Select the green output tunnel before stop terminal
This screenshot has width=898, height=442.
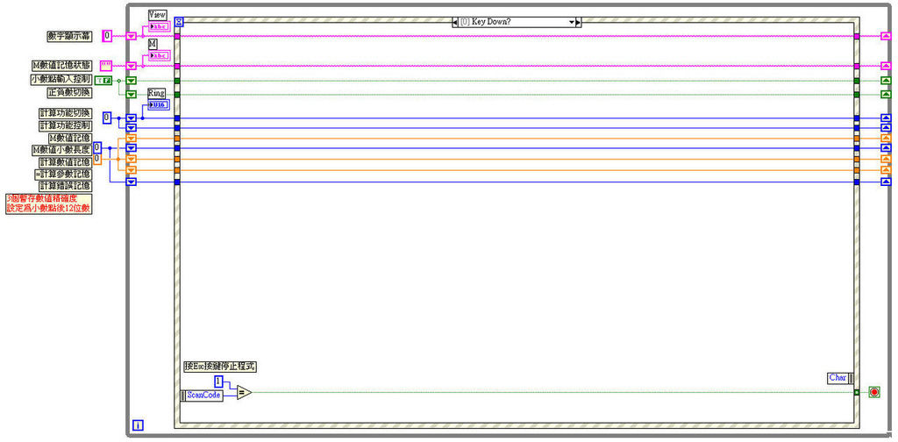(856, 392)
